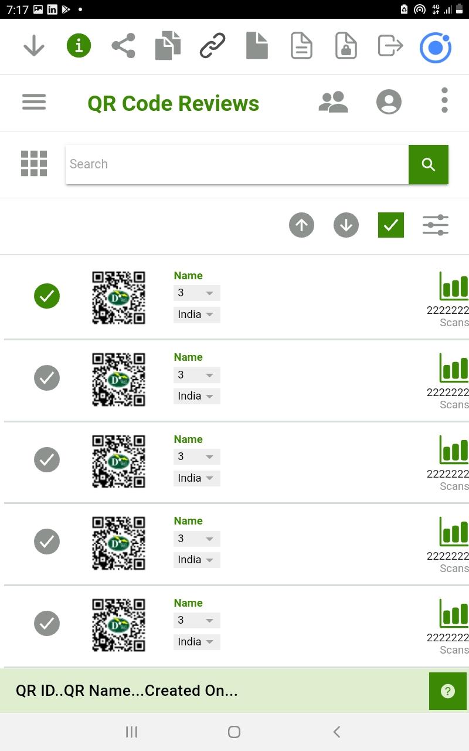This screenshot has width=469, height=751.
Task: Expand the India dropdown in first row
Action: click(197, 314)
